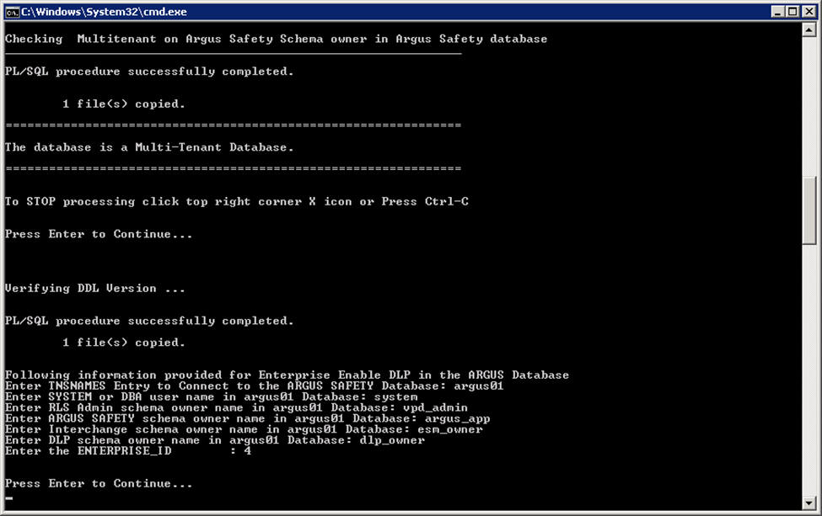Click the minimize window icon

[x=779, y=12]
